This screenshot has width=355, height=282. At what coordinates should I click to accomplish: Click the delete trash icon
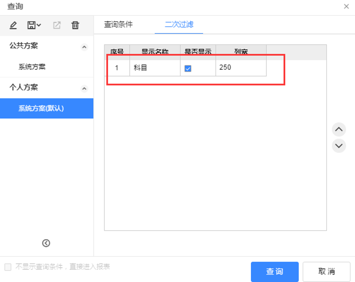75,26
